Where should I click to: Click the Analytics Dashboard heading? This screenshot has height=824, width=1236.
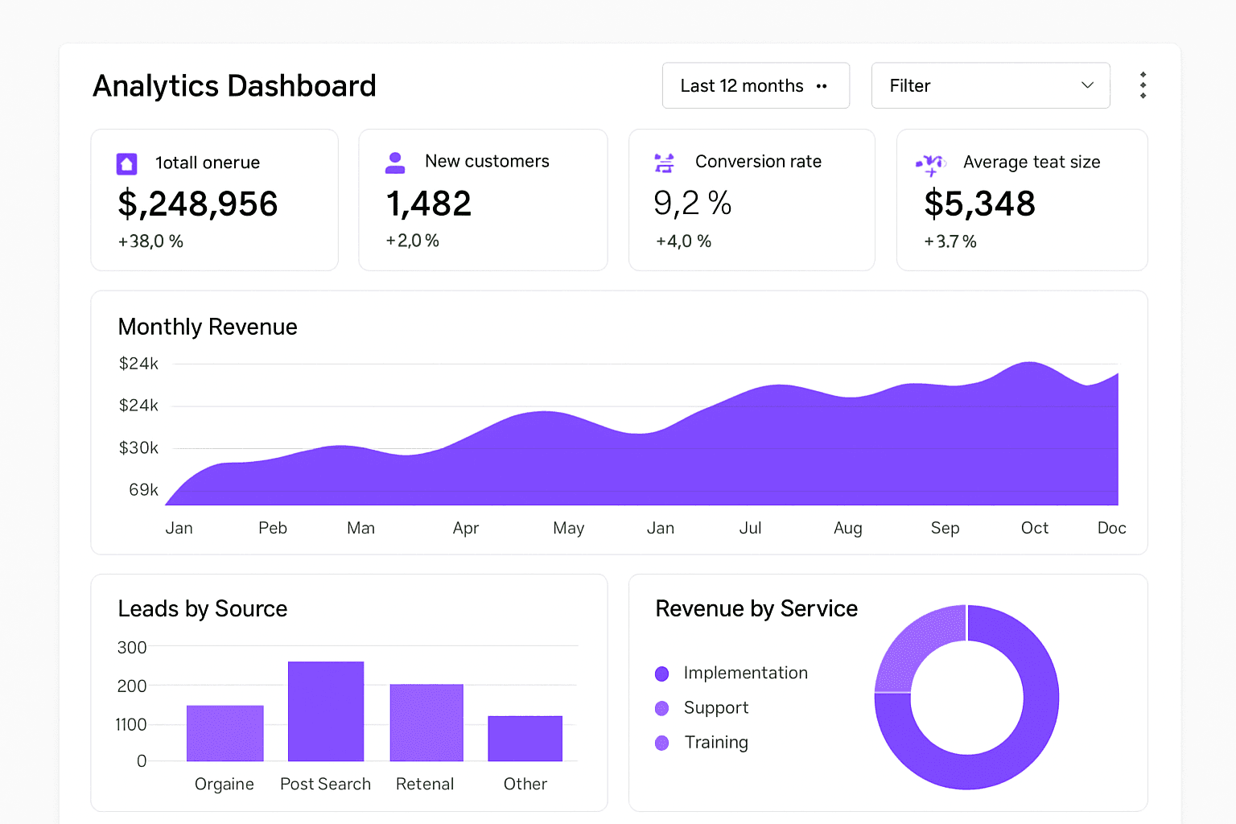point(234,85)
